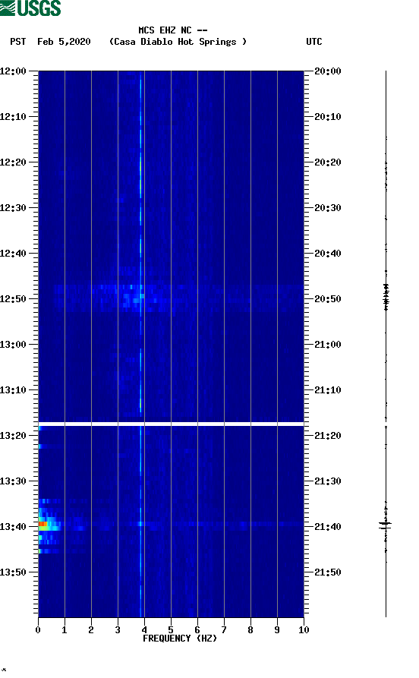This screenshot has height=678, width=419.
Task: Click the 'FREQUENCY (HZ)' axis title
Action: [180, 639]
